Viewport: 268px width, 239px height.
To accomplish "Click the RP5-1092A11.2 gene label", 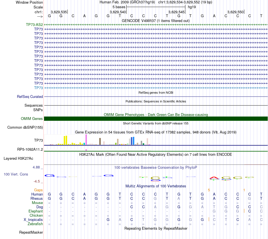I will [30, 150].
